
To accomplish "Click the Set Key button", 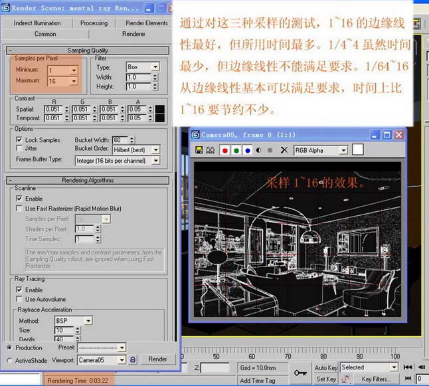I will point(326,379).
